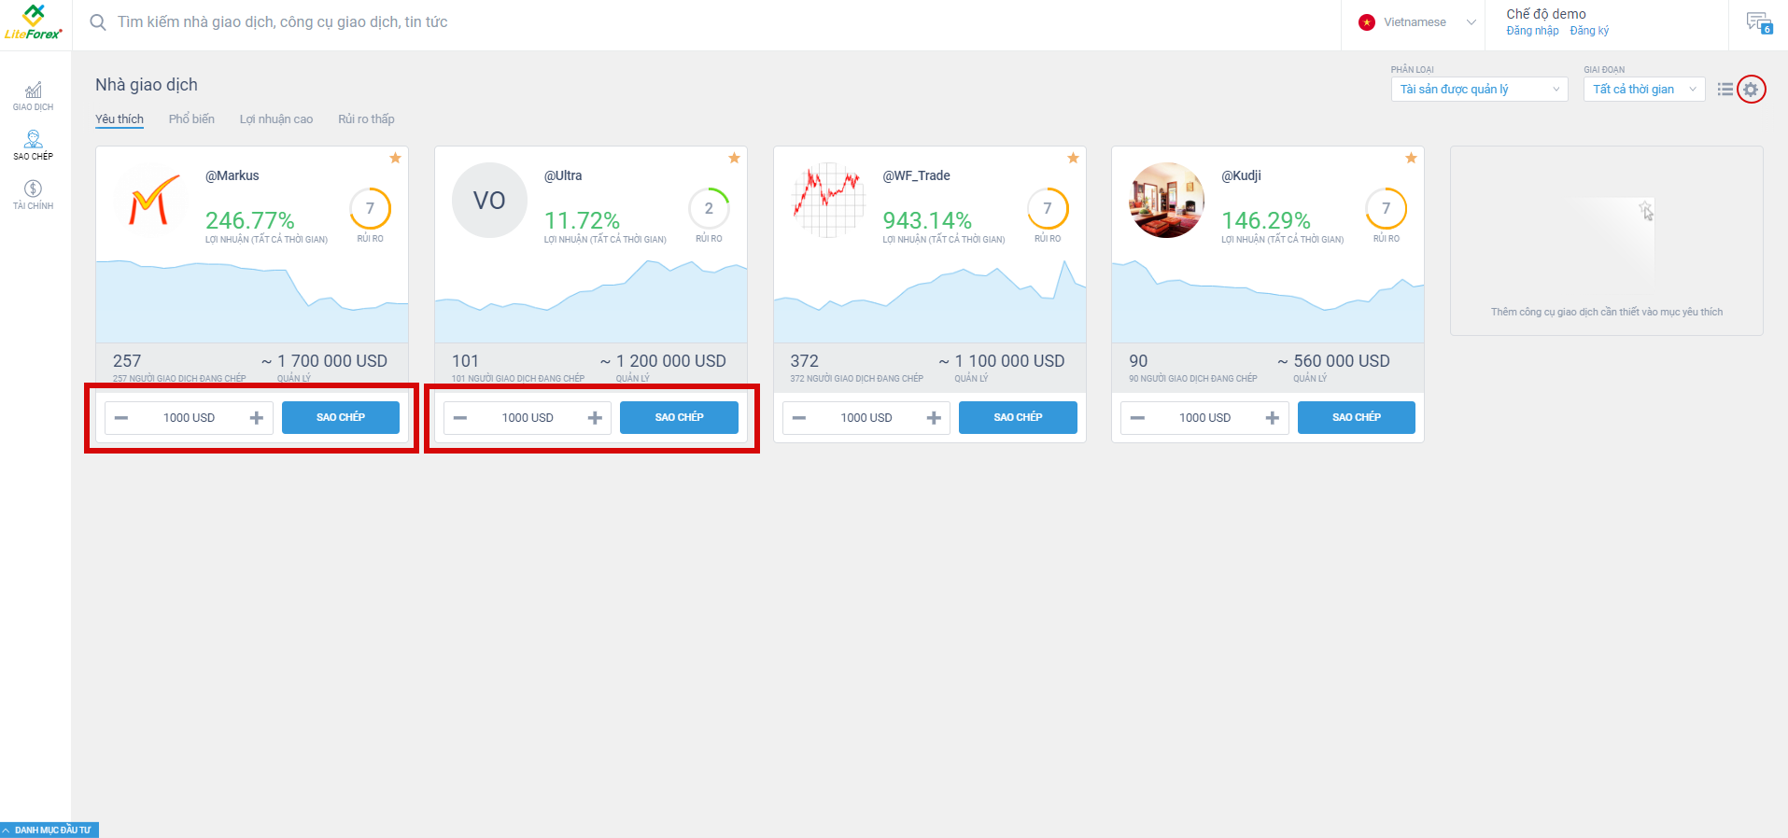Increase @Markus copy amount with plus
Viewport: 1788px width, 838px height.
click(257, 418)
